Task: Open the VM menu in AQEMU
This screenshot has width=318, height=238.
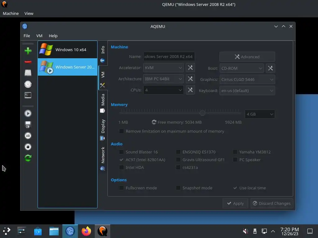Action: click(39, 36)
